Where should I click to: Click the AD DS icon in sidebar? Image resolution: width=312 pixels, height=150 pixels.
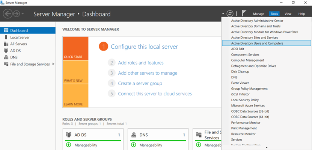(6, 51)
